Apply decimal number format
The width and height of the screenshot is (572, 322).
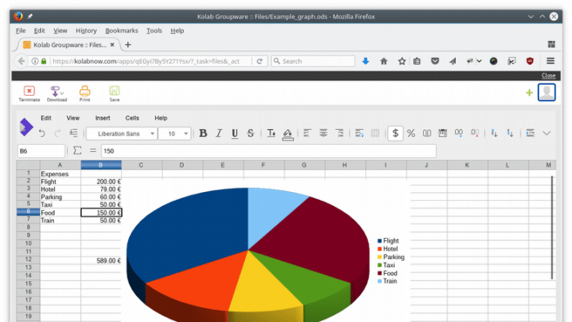tap(427, 133)
